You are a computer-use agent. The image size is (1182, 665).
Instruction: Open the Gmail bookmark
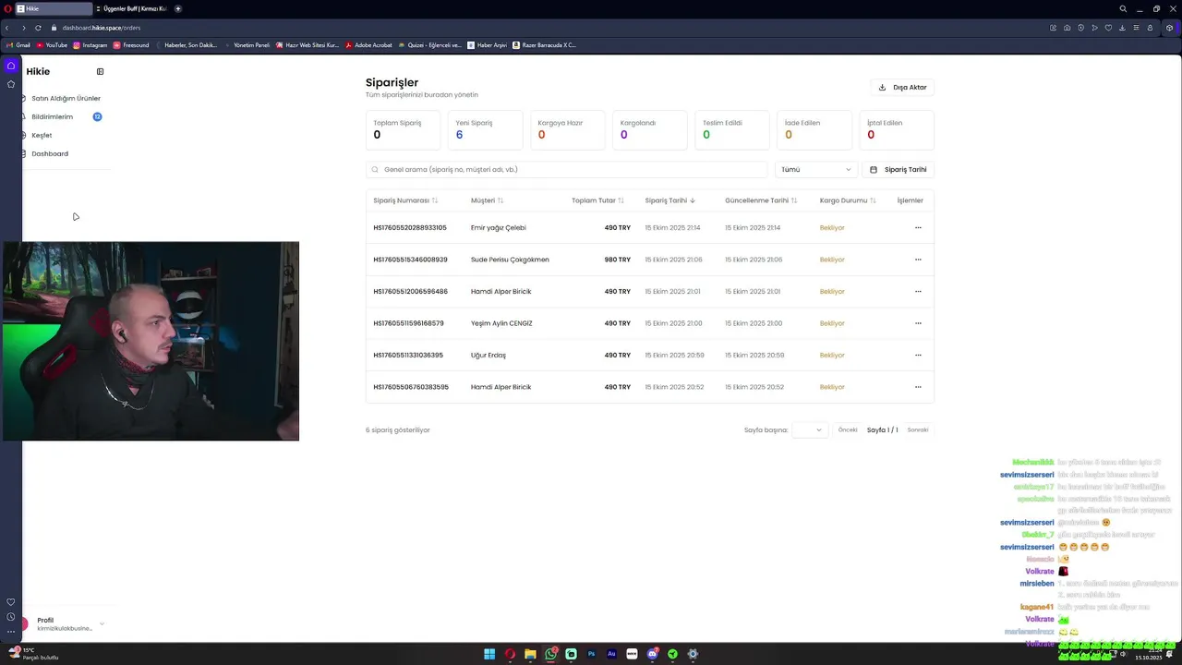(18, 44)
